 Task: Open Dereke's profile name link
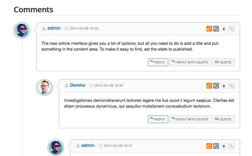click(x=77, y=85)
